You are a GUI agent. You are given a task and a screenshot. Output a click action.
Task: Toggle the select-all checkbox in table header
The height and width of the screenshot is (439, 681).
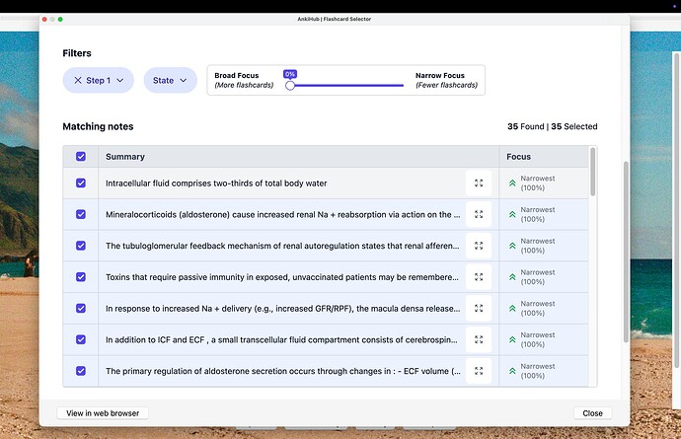click(81, 156)
